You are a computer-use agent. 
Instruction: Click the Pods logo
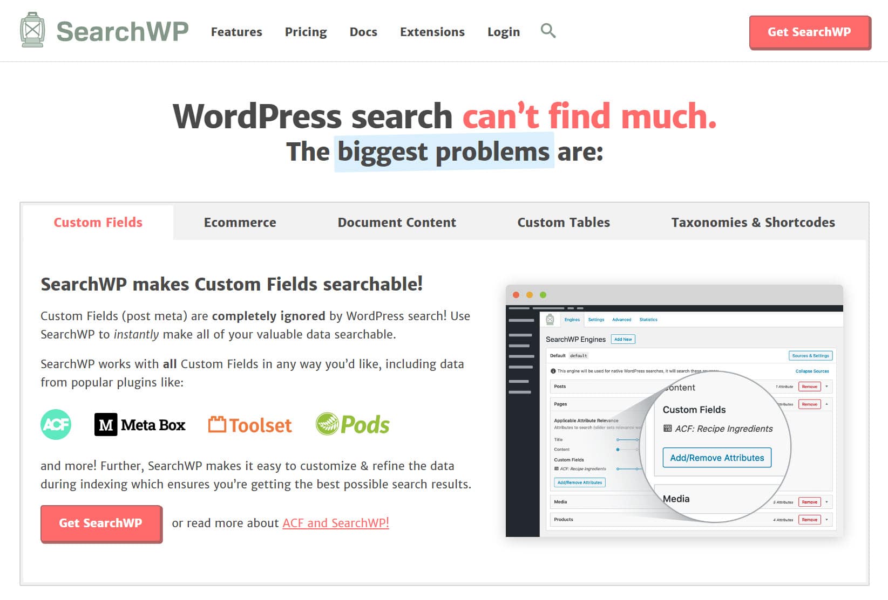353,425
